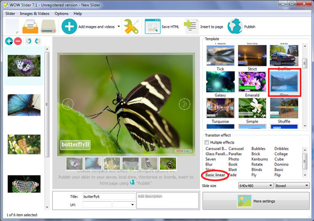Select the blue butterfly image in list
Viewport: 314px width, 221px height.
click(24, 105)
